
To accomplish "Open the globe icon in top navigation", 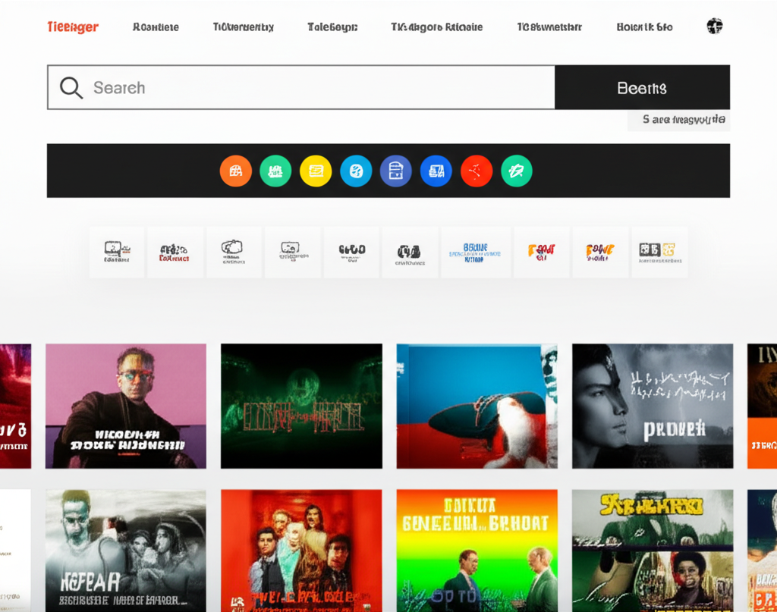I will (x=714, y=27).
